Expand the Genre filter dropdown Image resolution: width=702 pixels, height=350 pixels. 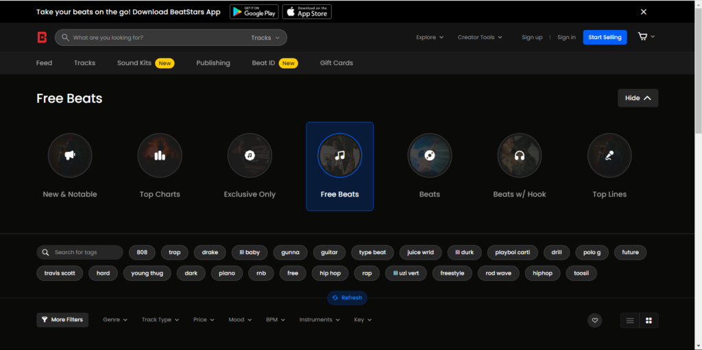(x=115, y=320)
